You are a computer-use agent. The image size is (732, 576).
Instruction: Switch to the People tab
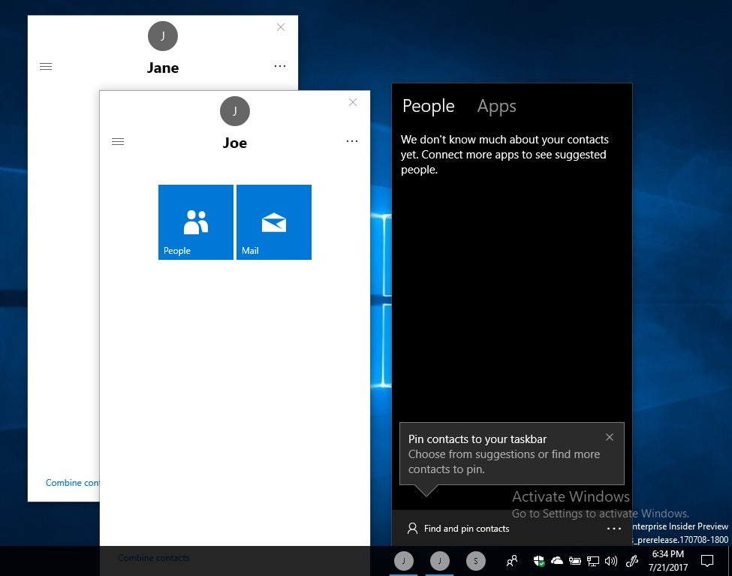(x=429, y=106)
